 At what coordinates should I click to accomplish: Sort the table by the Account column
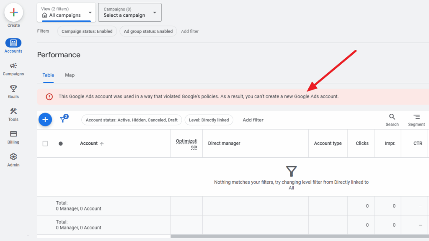(x=90, y=143)
